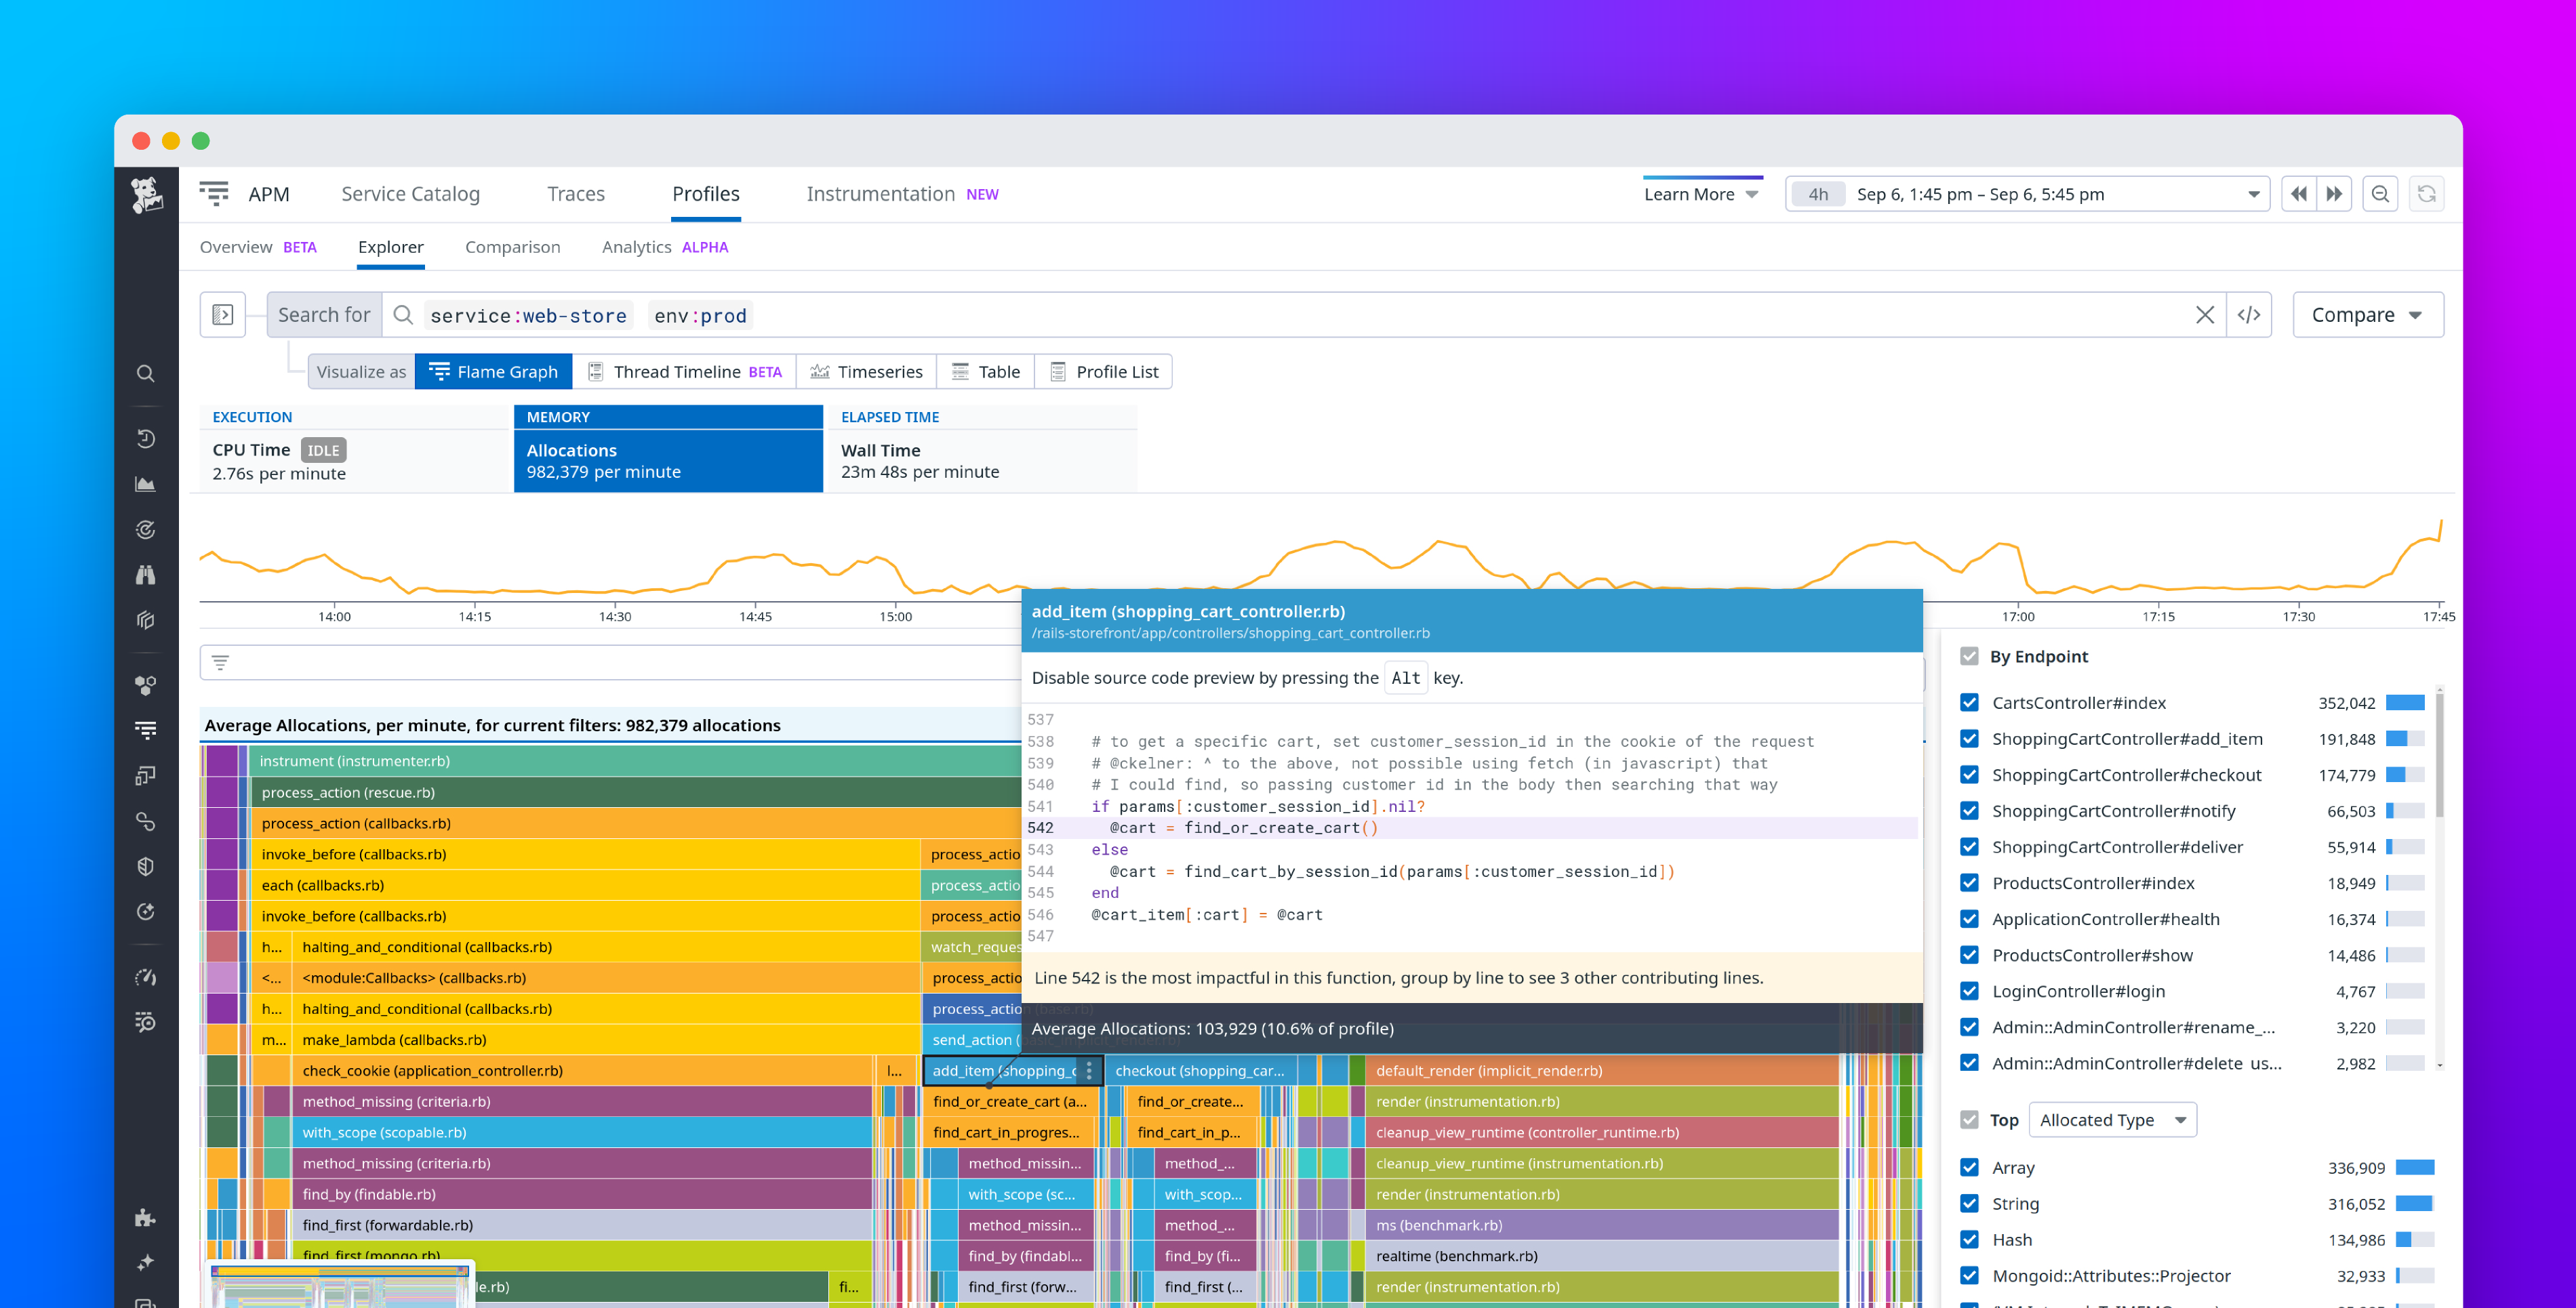
Task: Step back in time with rewind arrows
Action: pos(2299,193)
